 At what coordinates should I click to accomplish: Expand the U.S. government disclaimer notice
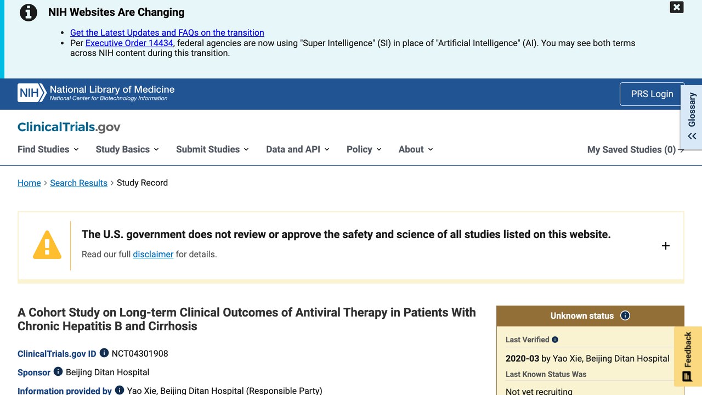coord(666,246)
